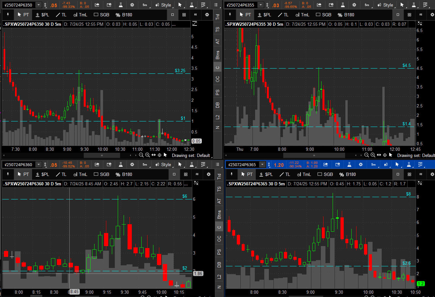The width and height of the screenshot is (435, 297).
Task: Select the % B180 tool in the P6355 panel
Action: (x=346, y=15)
